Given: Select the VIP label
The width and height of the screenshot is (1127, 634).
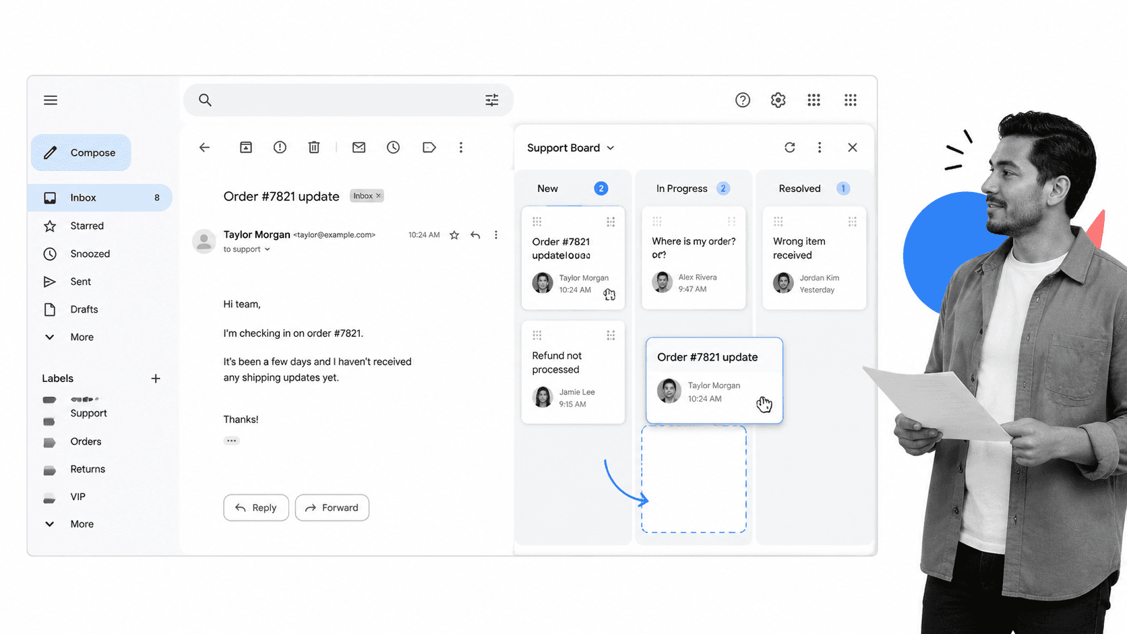Looking at the screenshot, I should (78, 497).
